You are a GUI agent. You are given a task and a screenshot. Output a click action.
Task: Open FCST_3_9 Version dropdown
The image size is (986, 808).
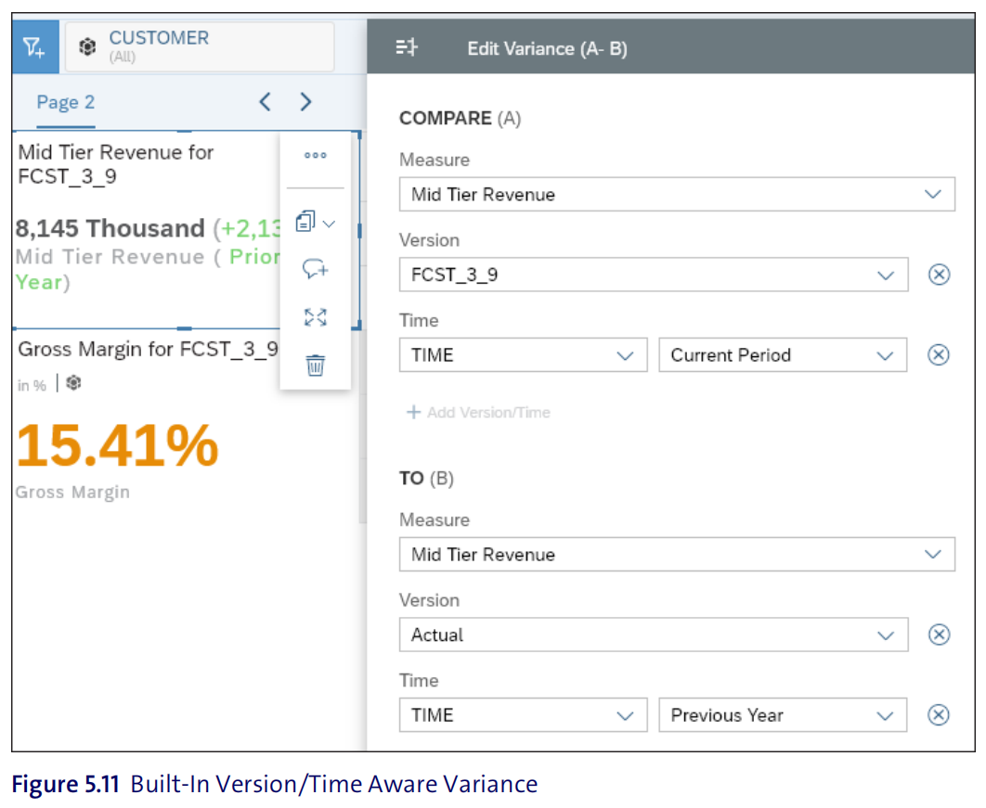coord(654,275)
